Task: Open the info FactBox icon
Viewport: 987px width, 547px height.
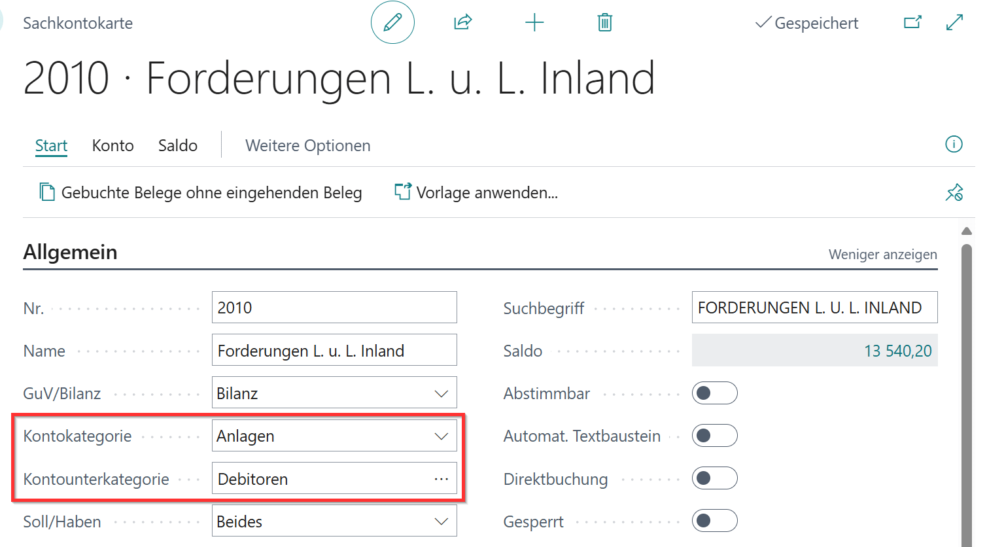Action: click(x=954, y=145)
